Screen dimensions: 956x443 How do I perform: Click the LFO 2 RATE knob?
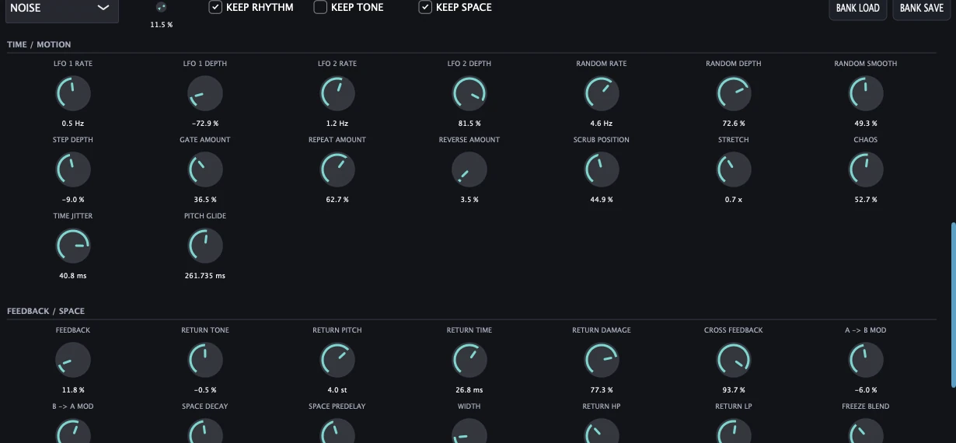pos(337,93)
